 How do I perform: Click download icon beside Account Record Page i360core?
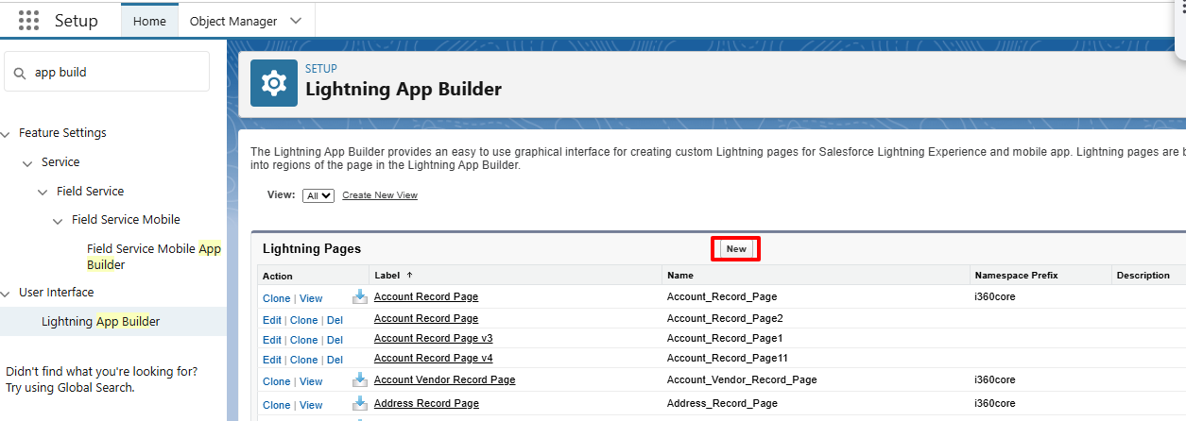point(360,296)
